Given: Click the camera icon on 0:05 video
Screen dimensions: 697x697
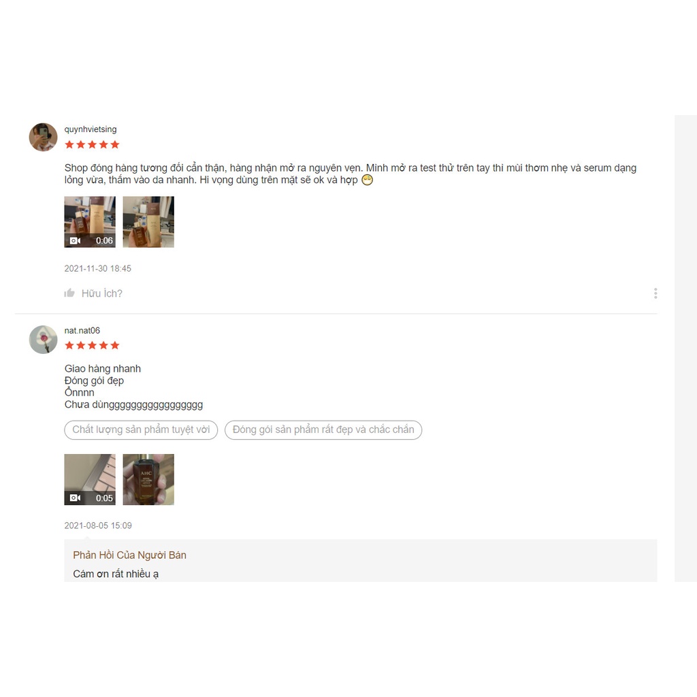Looking at the screenshot, I should (x=75, y=498).
